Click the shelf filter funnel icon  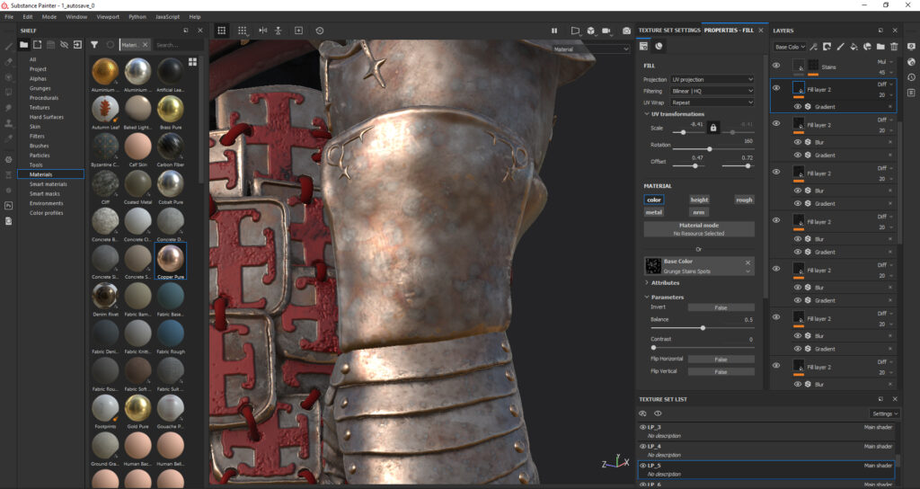pos(94,44)
